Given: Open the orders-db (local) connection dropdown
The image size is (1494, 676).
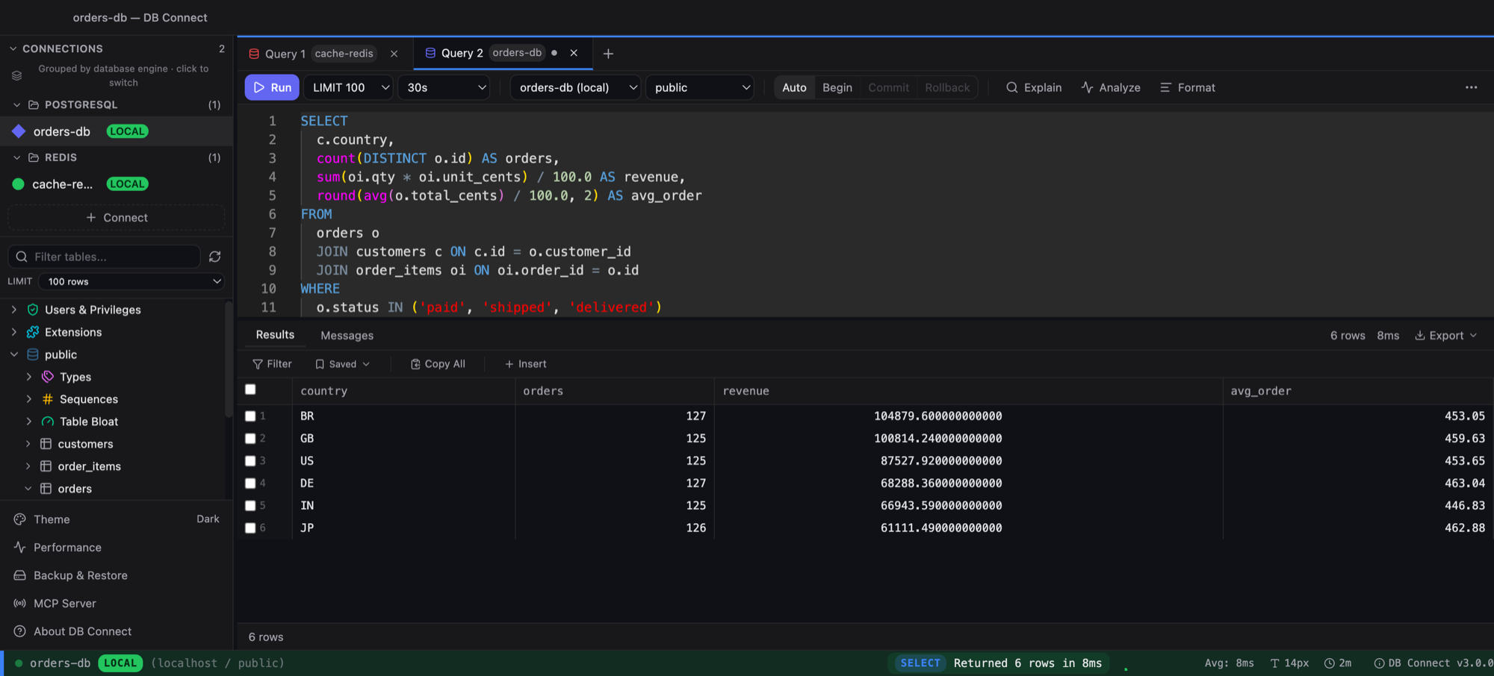Looking at the screenshot, I should pos(575,87).
